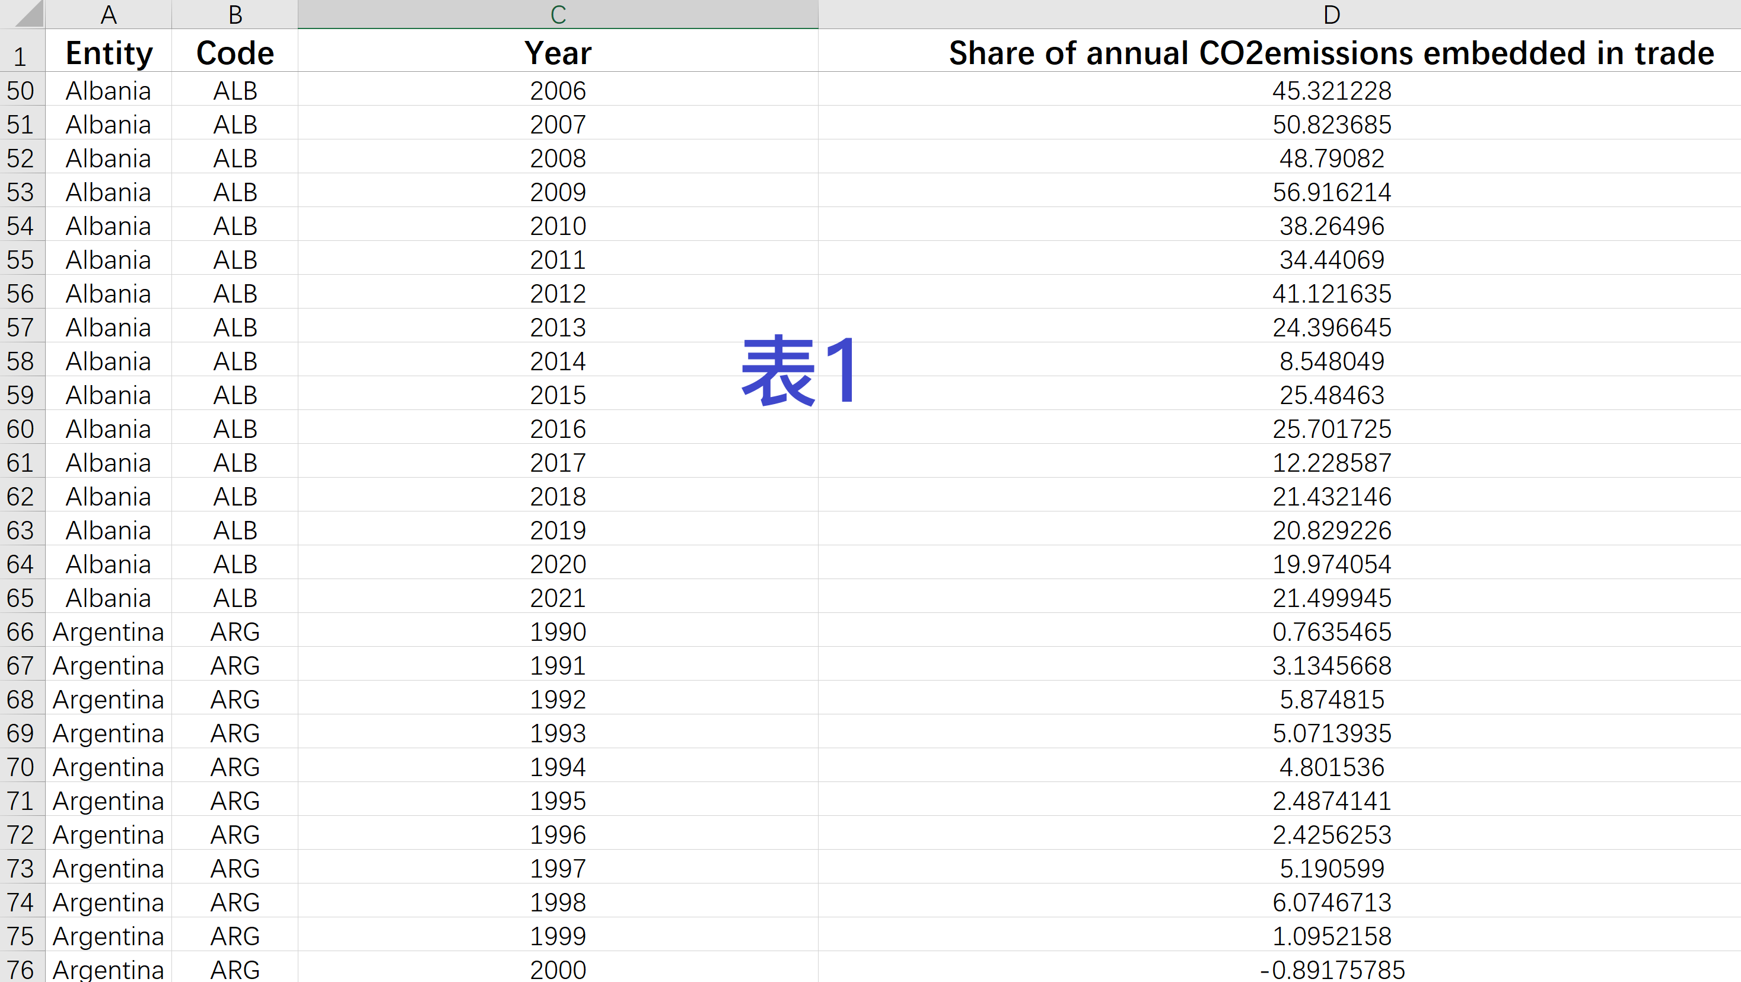Image resolution: width=1741 pixels, height=982 pixels.
Task: Click the Entity header cell
Action: [109, 53]
